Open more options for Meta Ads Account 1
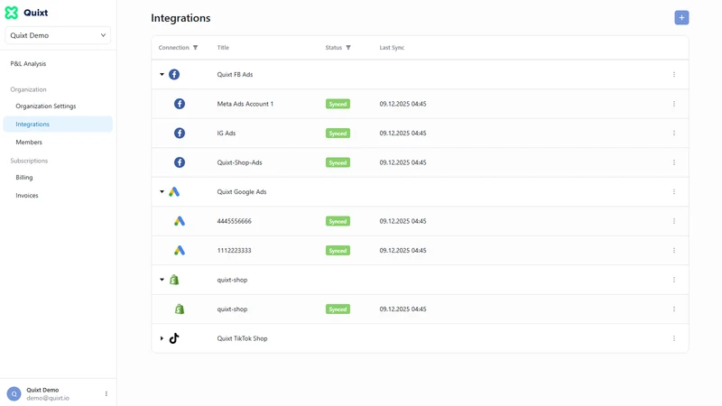 (x=673, y=104)
